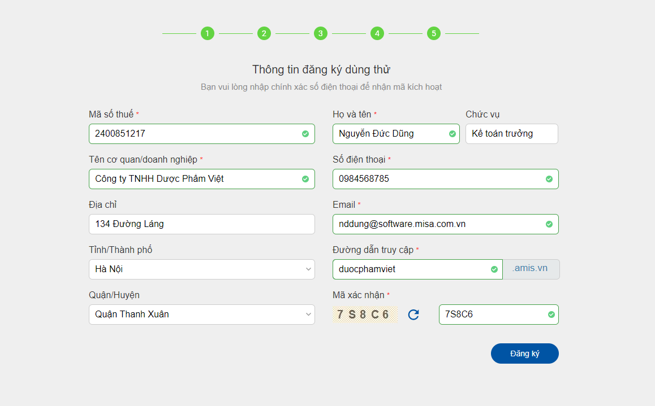Click green checkmark in Email field

coord(549,224)
